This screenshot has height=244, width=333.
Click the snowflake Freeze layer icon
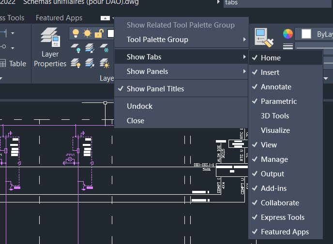pos(106,48)
